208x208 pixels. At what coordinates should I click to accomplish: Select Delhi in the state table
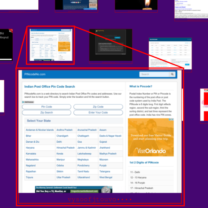[59, 142]
